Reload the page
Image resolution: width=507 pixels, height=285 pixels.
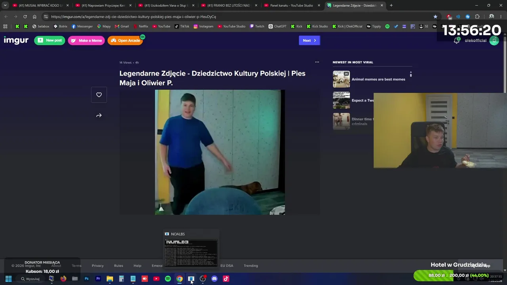[25, 17]
